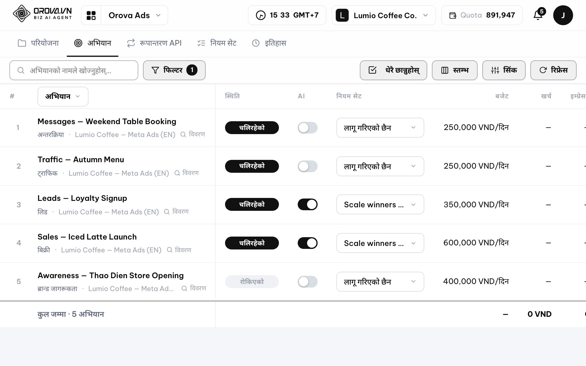Click the सिंक button
The height and width of the screenshot is (366, 586).
[x=504, y=70]
